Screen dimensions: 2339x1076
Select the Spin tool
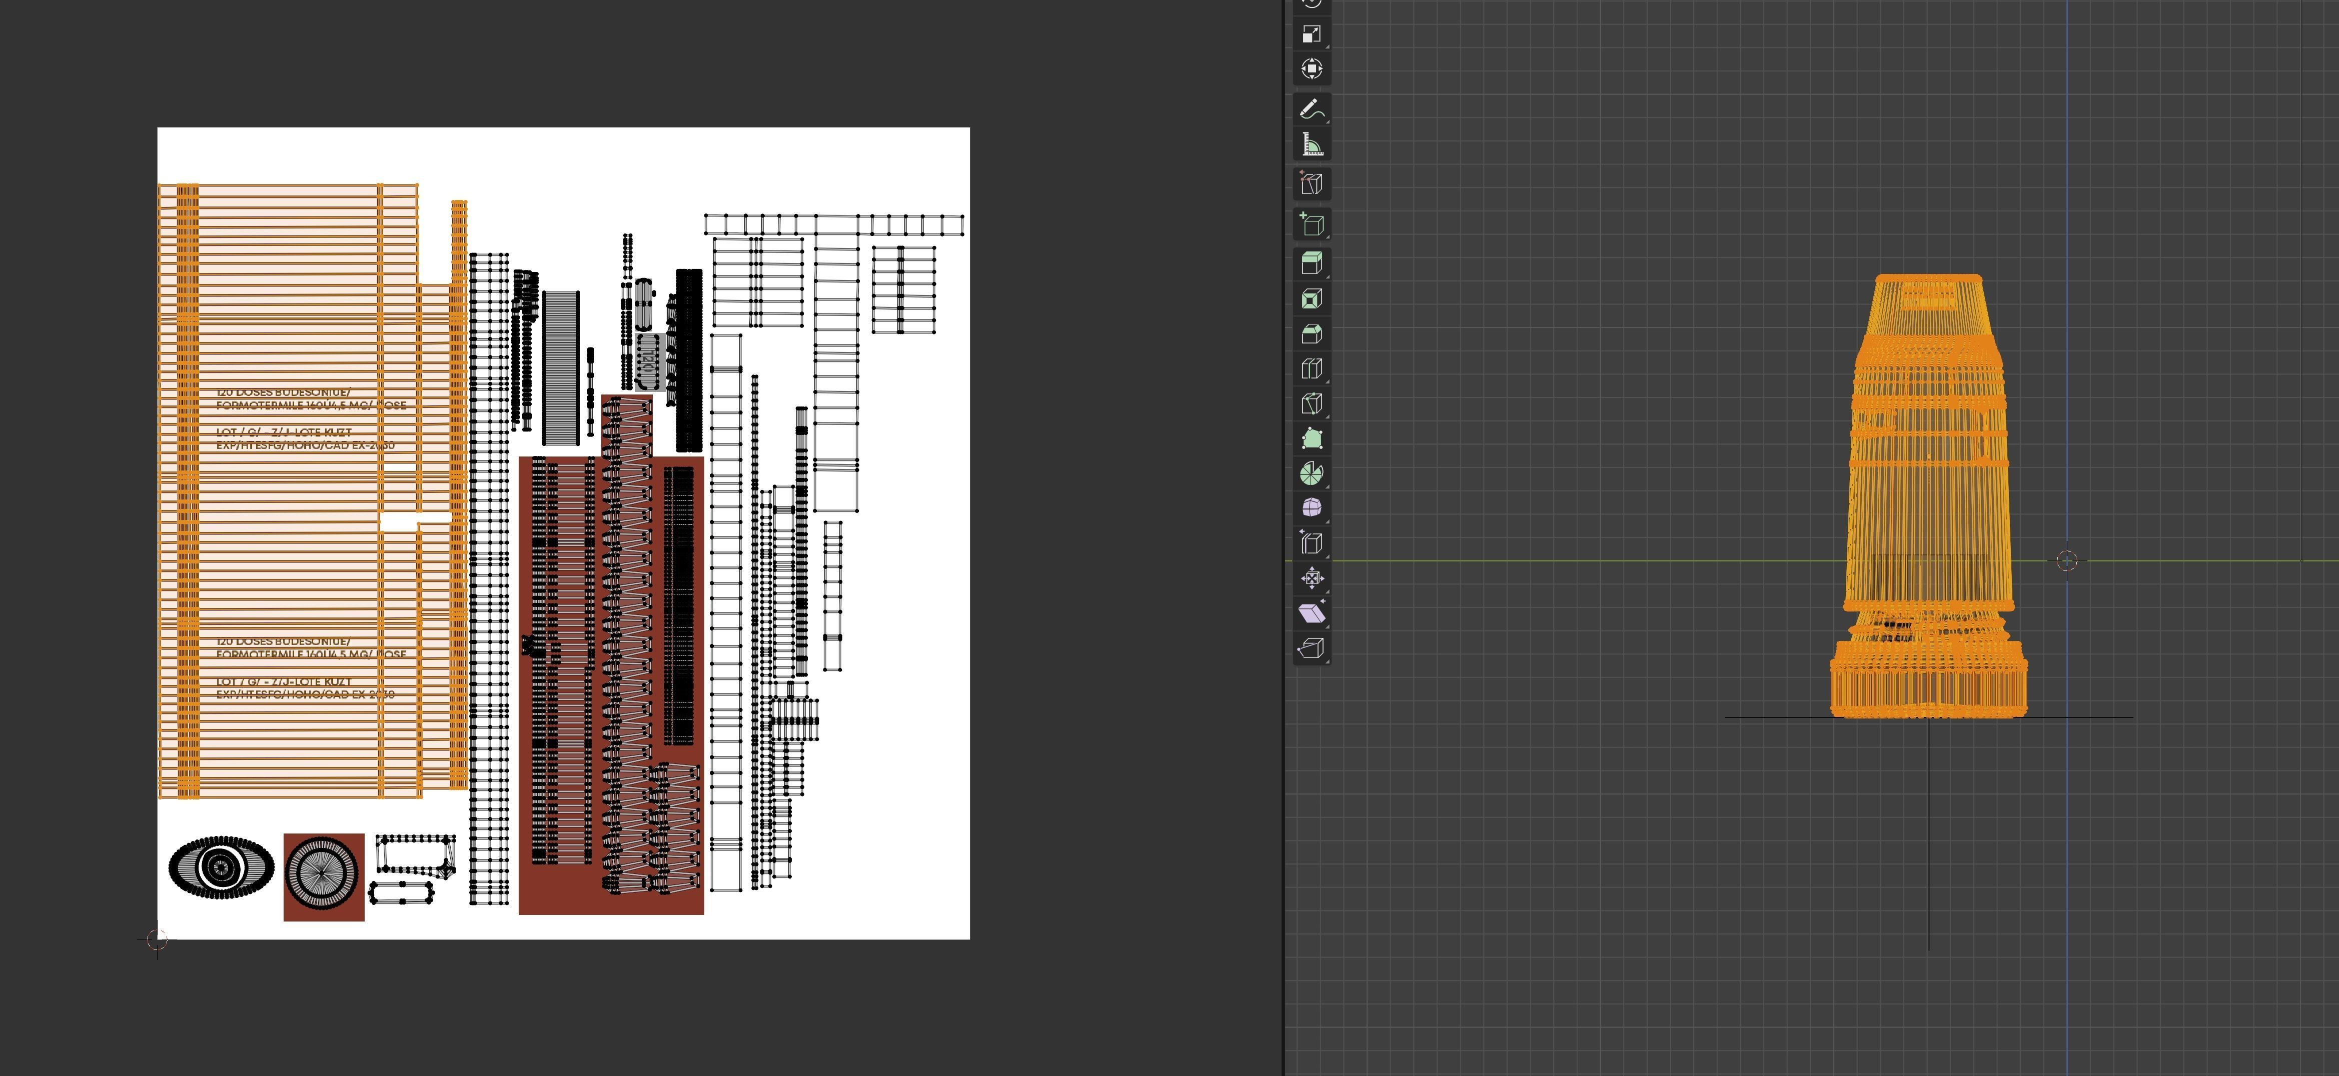[x=1311, y=473]
